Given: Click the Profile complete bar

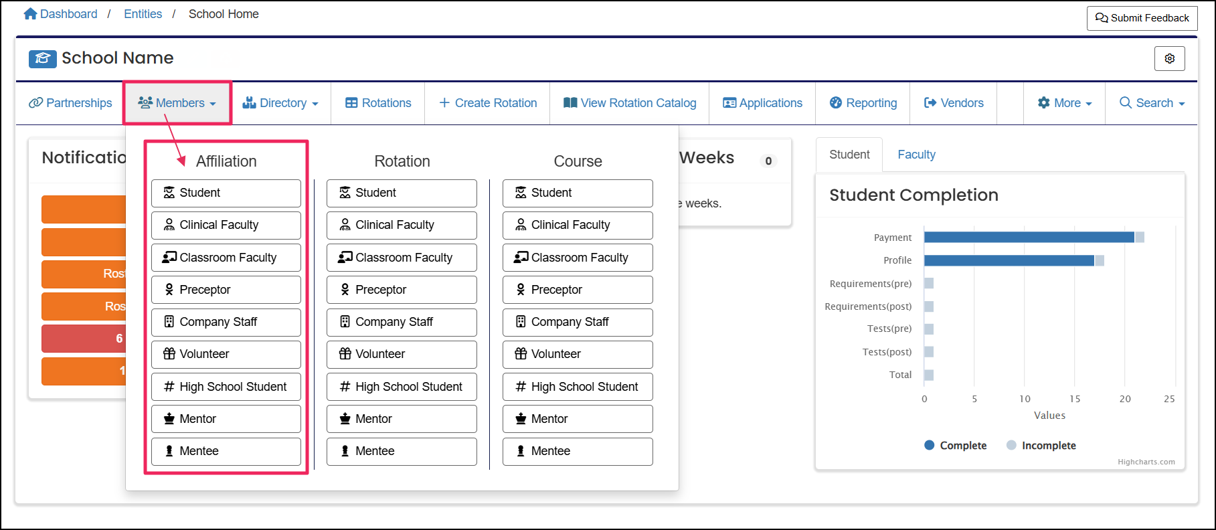Looking at the screenshot, I should pos(1009,260).
